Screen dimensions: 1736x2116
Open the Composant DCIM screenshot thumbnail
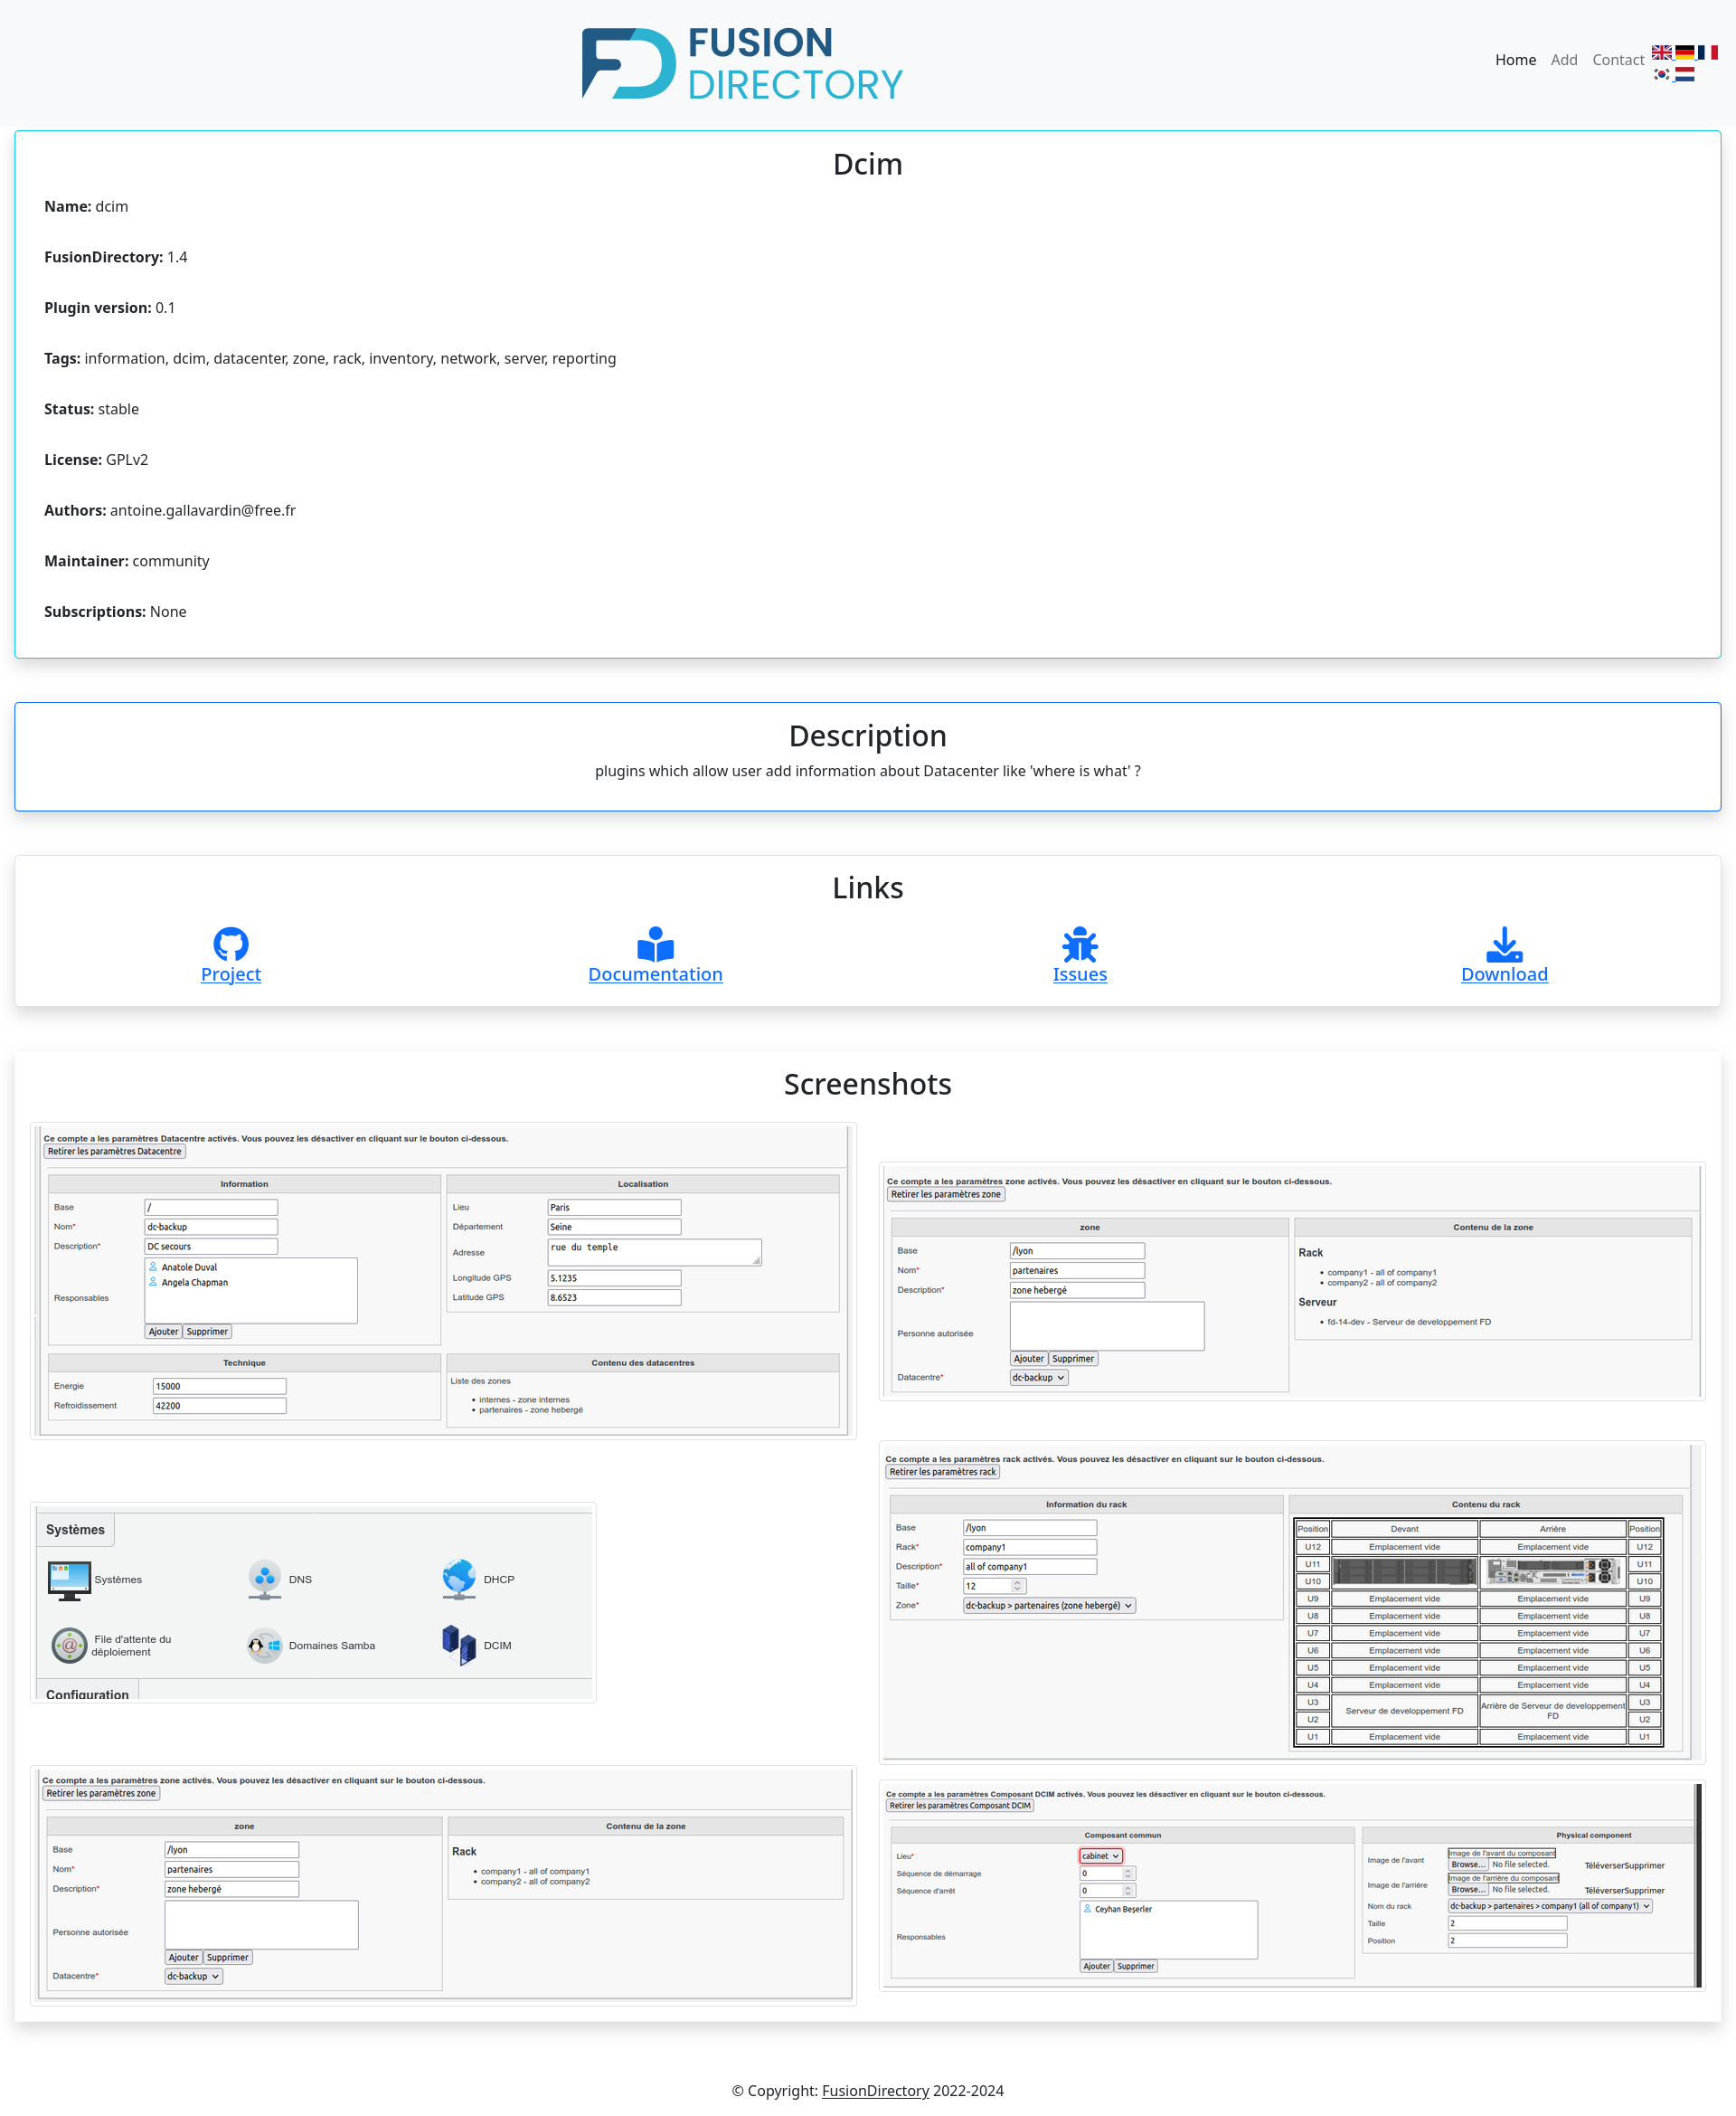click(1292, 1886)
